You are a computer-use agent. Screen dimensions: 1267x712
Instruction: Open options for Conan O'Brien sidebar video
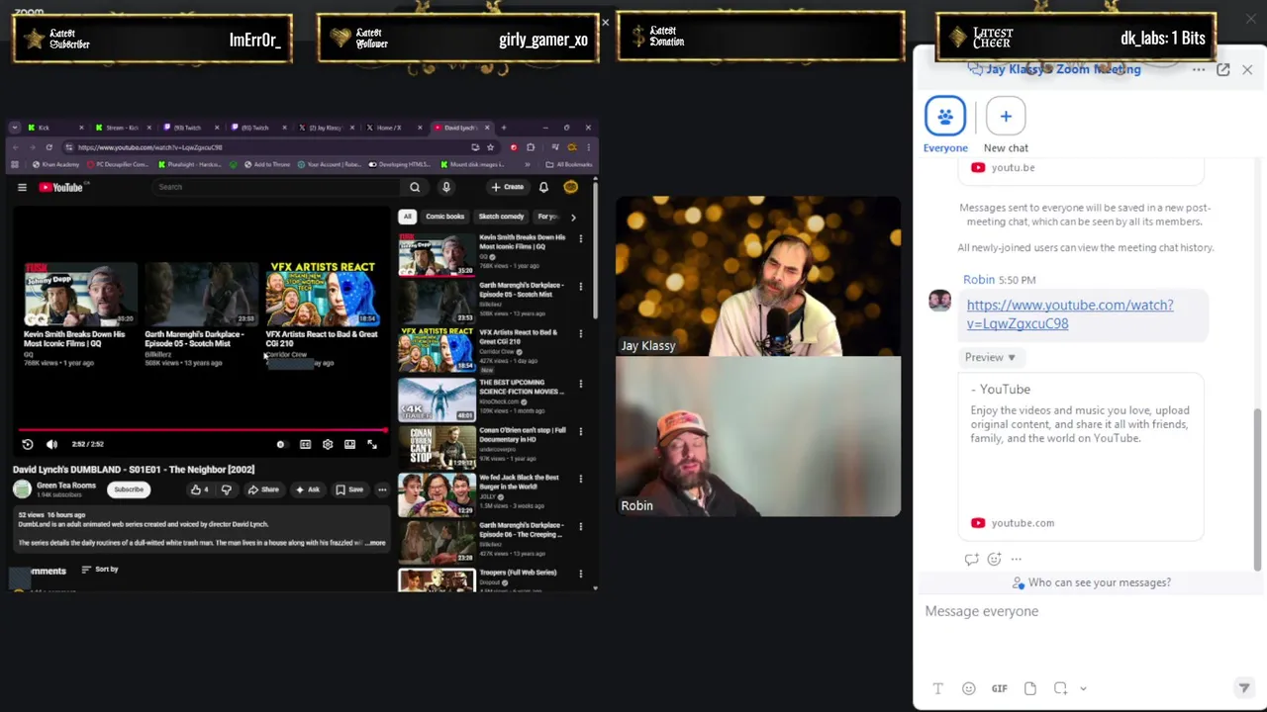pos(581,431)
